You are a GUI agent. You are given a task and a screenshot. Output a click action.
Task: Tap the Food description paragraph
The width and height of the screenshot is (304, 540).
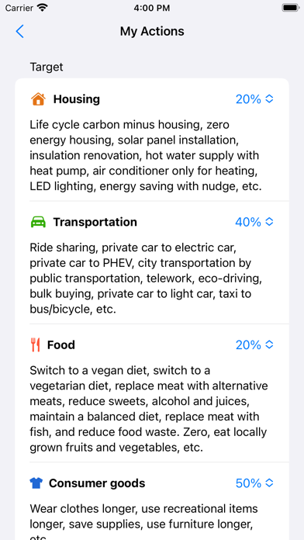(x=149, y=409)
